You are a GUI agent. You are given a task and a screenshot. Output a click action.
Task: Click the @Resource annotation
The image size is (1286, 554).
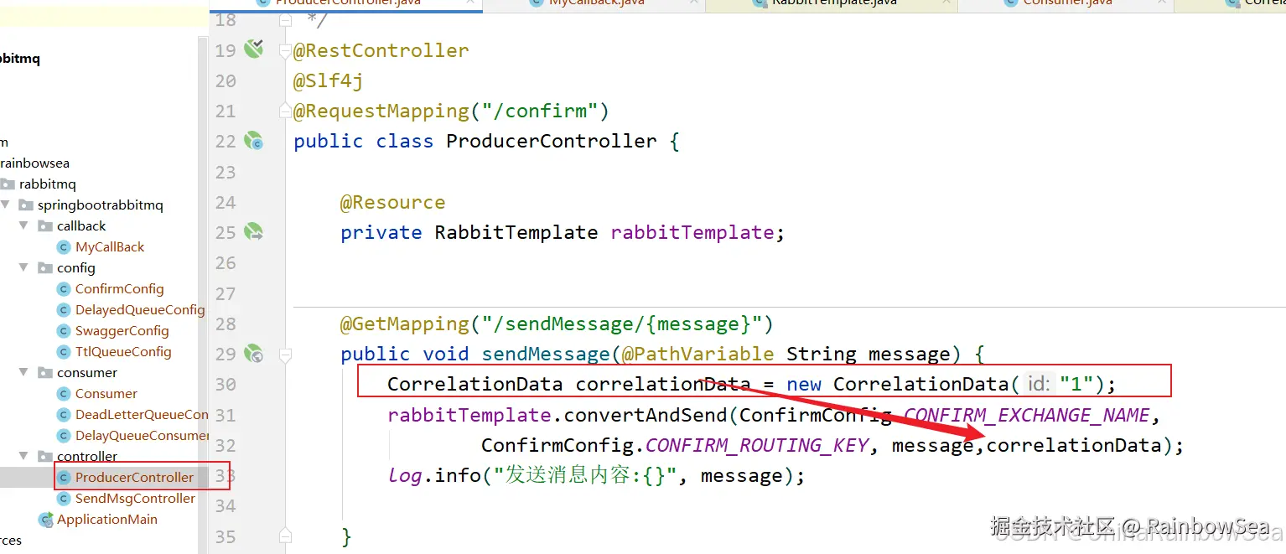392,202
